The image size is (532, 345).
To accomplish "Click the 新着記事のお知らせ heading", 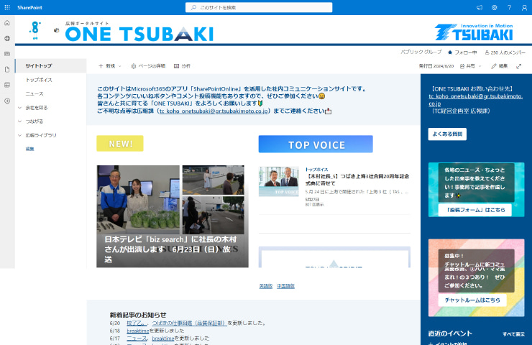I will coord(138,315).
